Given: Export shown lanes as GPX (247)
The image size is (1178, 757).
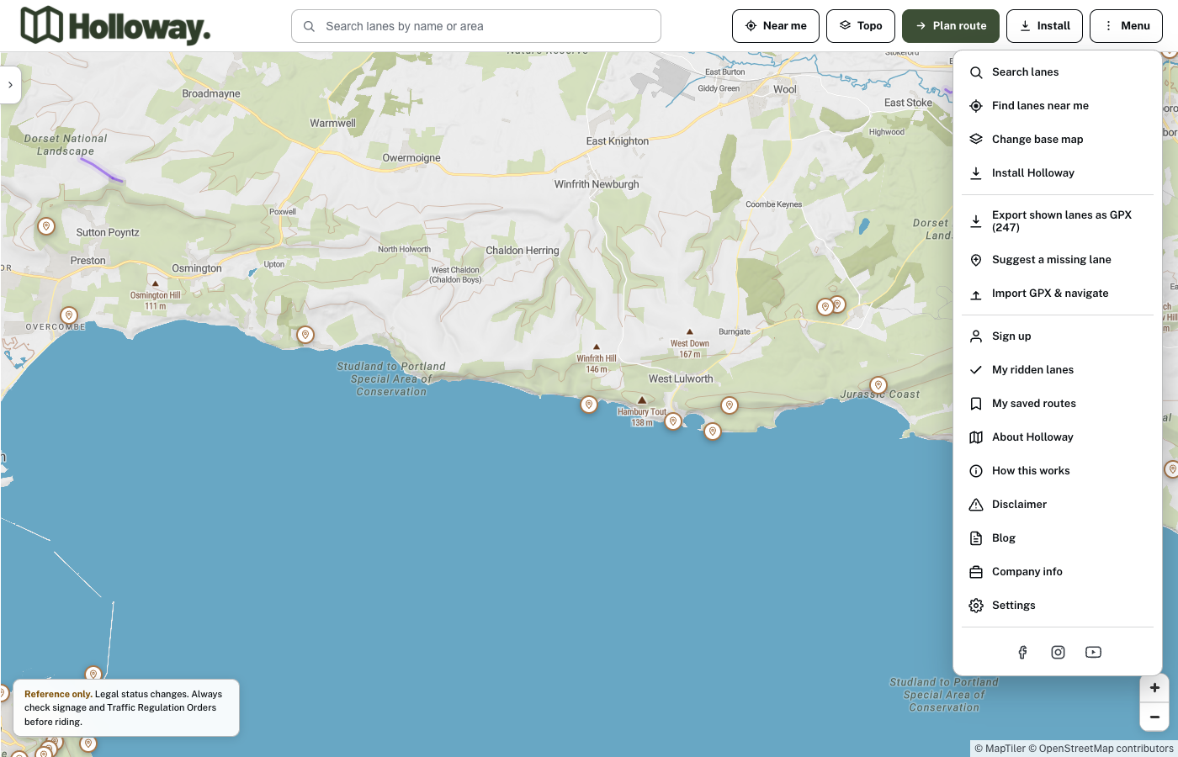Looking at the screenshot, I should click(x=1058, y=221).
